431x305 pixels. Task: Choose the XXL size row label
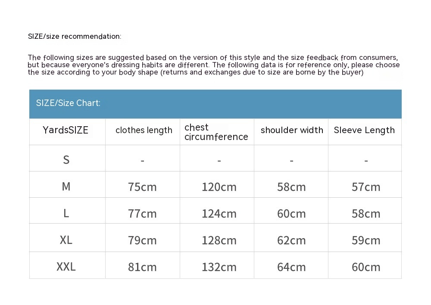66,267
